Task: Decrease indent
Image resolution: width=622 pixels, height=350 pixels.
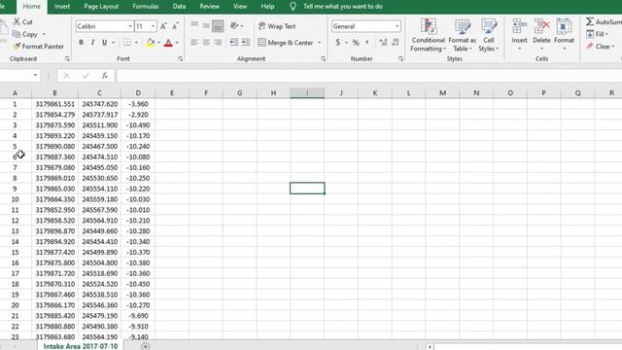Action: pos(234,42)
